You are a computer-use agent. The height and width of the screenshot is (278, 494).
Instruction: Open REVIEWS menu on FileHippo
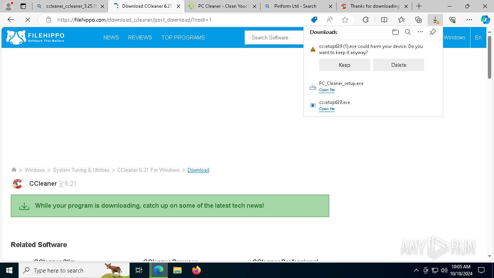pos(140,37)
